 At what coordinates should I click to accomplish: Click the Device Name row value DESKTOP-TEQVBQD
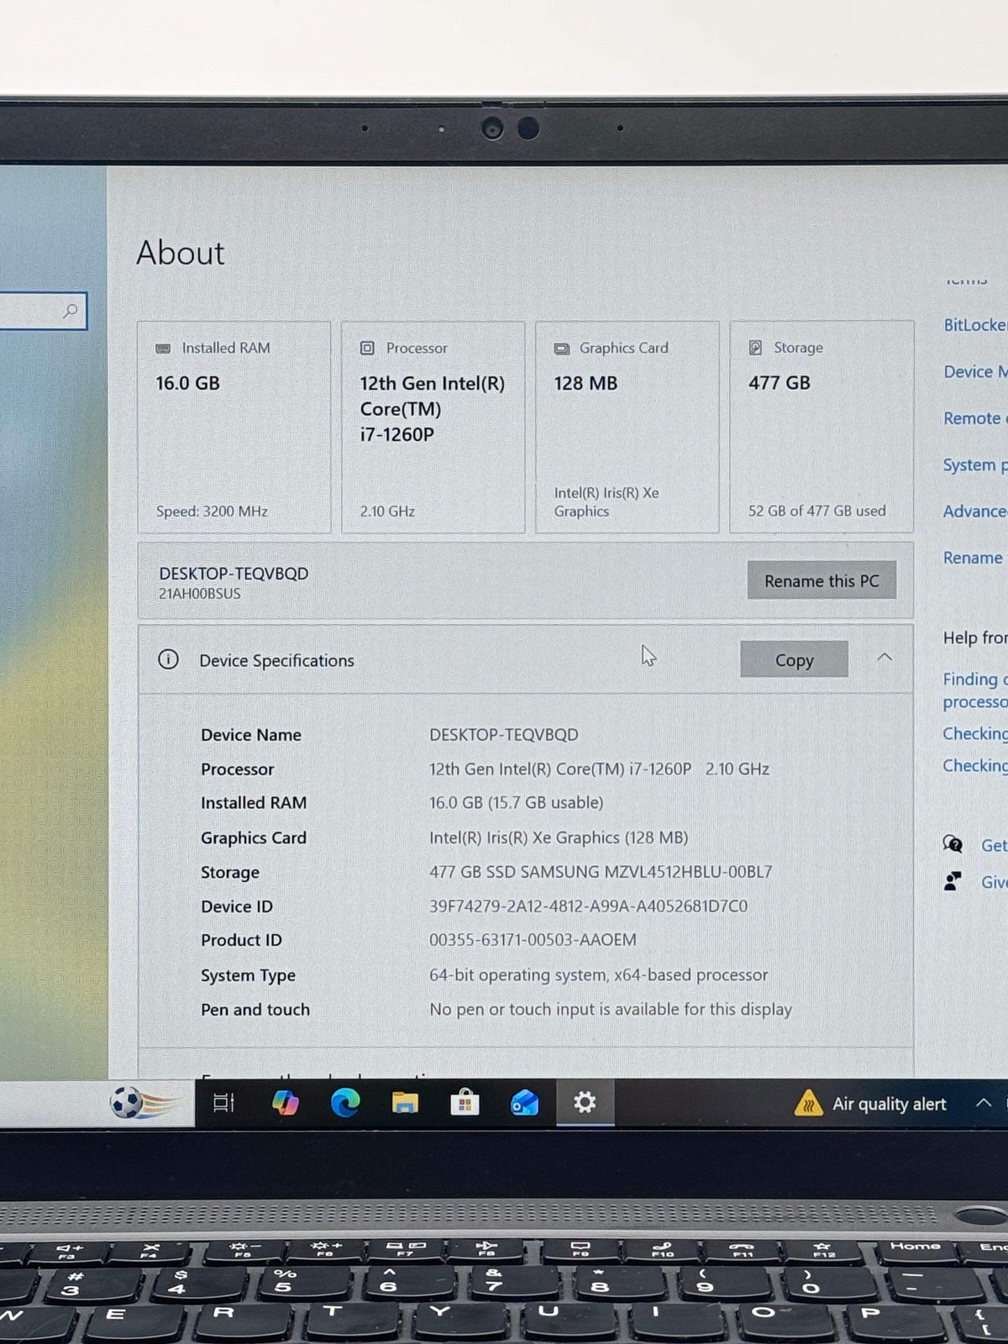pyautogui.click(x=503, y=734)
